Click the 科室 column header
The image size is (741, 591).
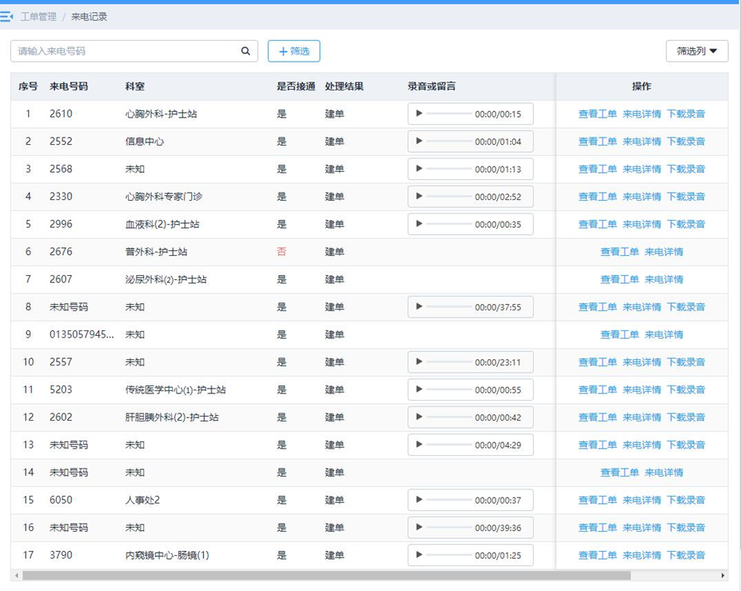click(134, 86)
